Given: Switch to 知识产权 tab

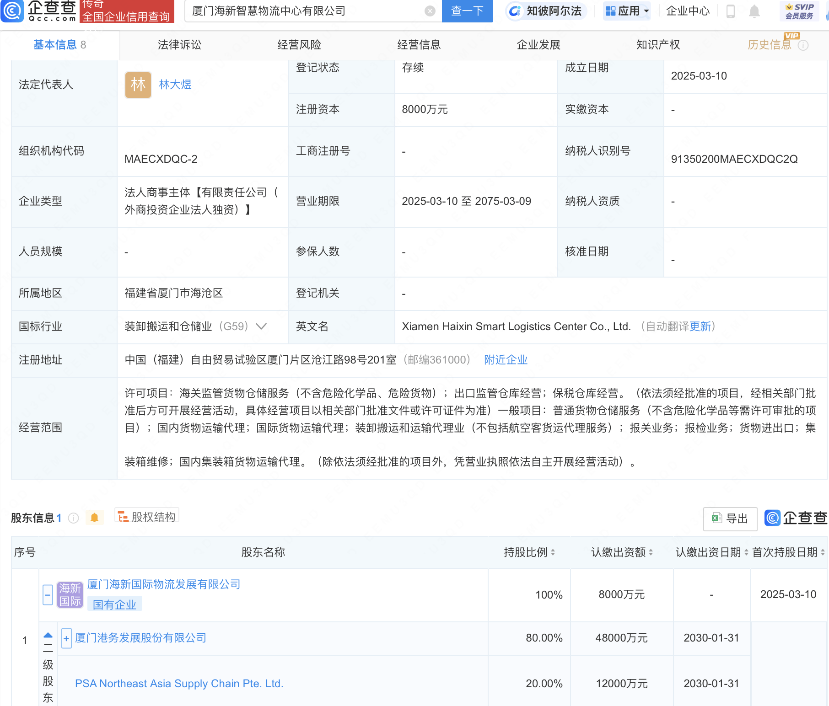Looking at the screenshot, I should tap(658, 45).
